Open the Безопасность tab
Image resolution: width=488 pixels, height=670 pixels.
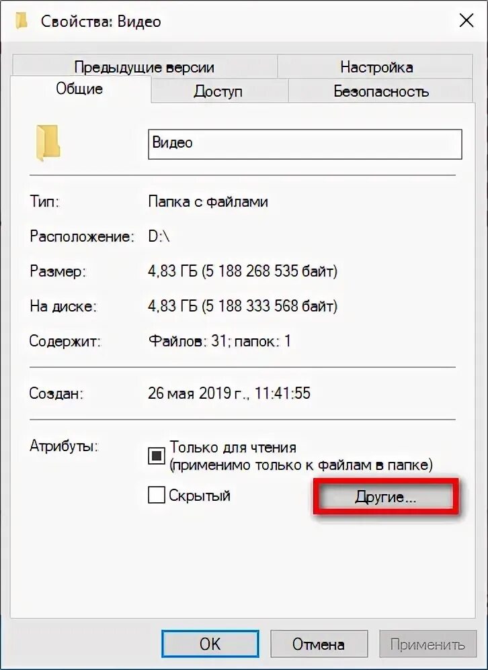click(381, 91)
